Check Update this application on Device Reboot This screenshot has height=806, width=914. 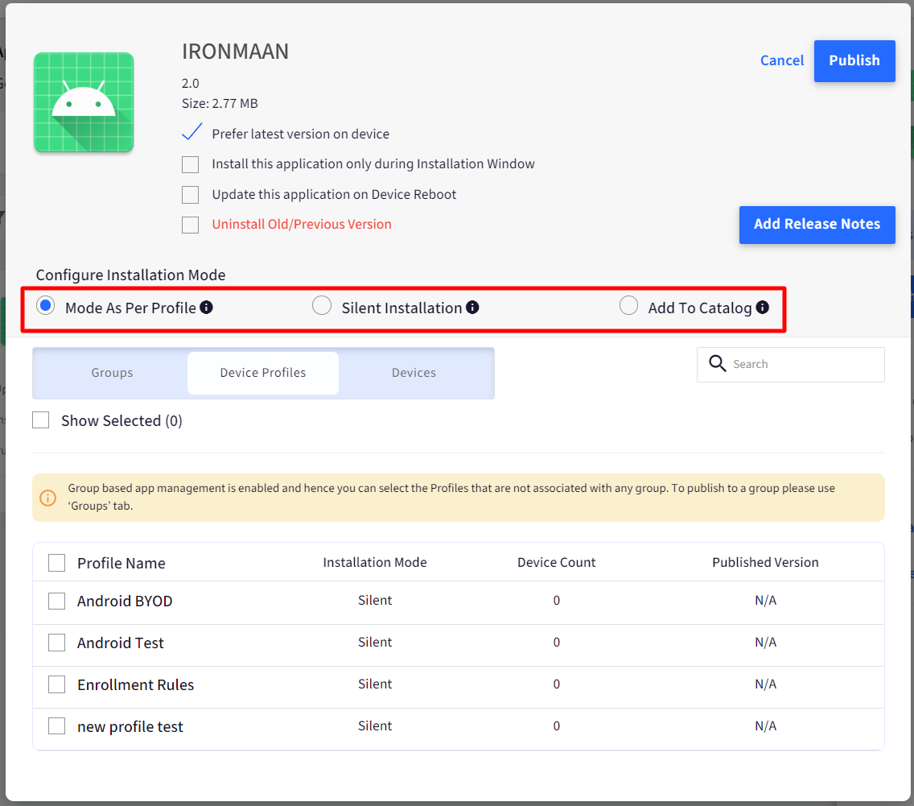point(191,195)
